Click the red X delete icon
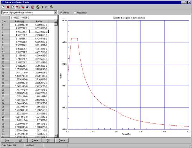 [x=8, y=7]
